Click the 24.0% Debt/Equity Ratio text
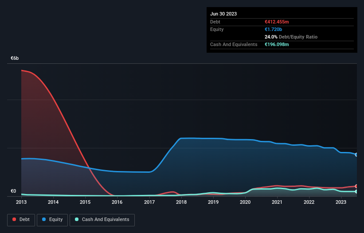 pos(291,37)
